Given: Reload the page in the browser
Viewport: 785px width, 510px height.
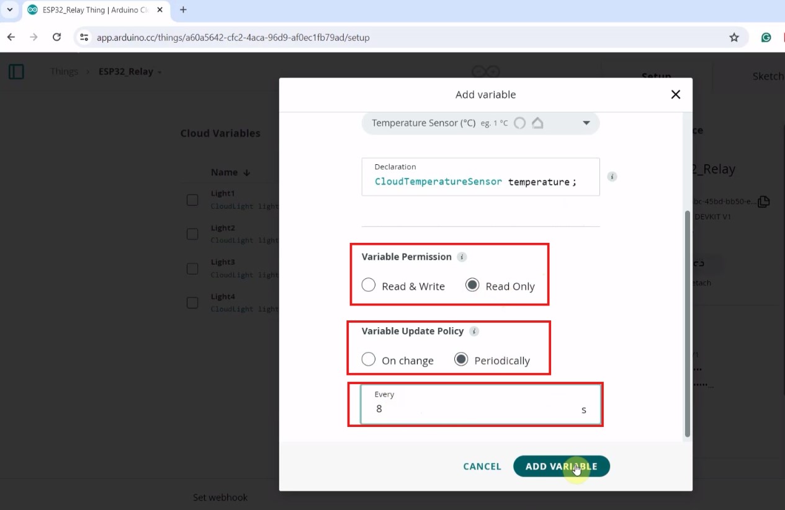Looking at the screenshot, I should point(56,38).
